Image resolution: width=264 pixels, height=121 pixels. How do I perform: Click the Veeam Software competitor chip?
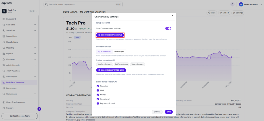click(x=137, y=64)
